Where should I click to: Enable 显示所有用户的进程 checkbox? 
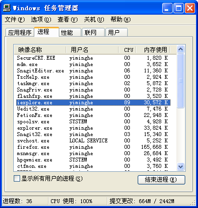(x=17, y=179)
